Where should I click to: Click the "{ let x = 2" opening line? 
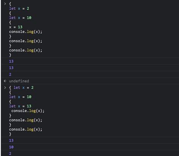pos(21,88)
